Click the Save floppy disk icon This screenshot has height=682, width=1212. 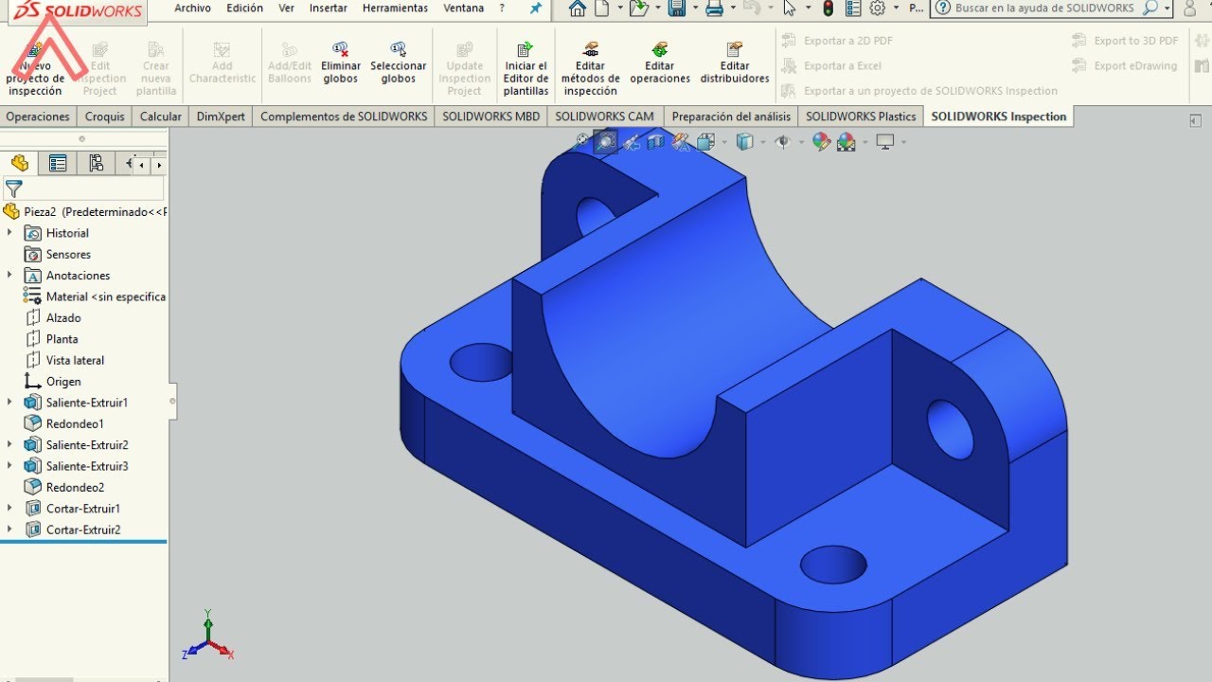coord(676,9)
